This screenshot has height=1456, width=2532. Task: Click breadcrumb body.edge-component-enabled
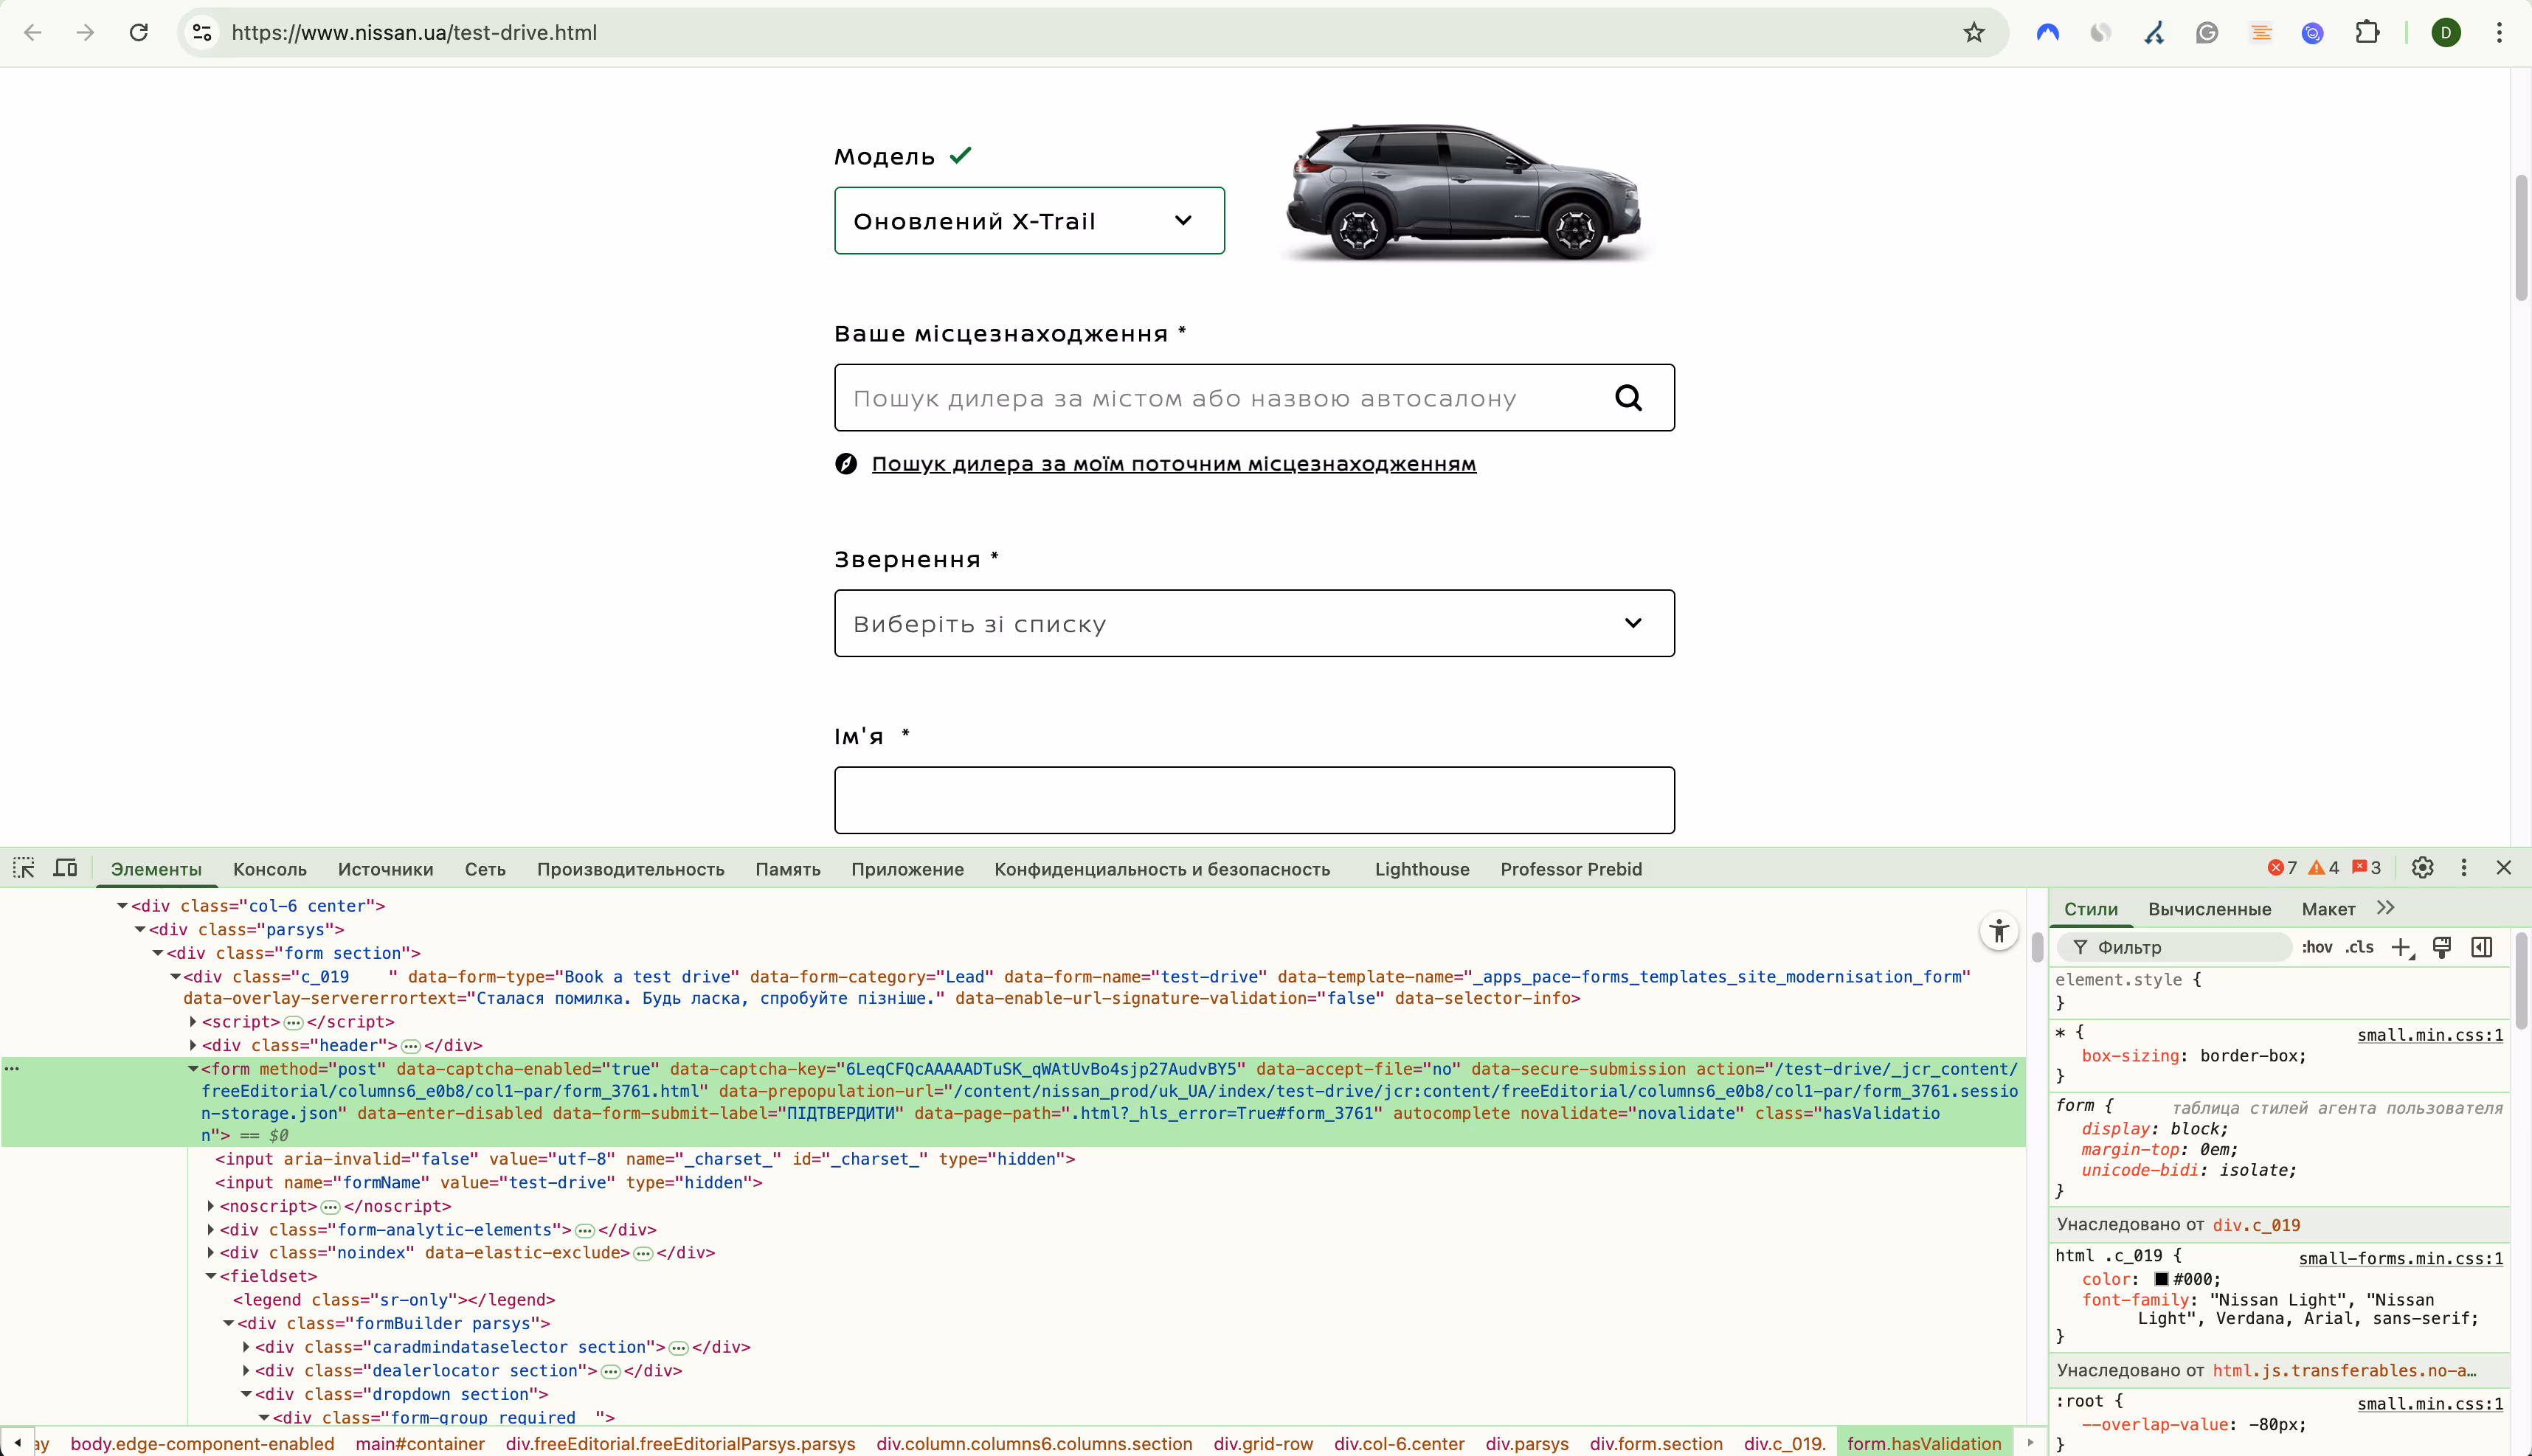point(202,1443)
